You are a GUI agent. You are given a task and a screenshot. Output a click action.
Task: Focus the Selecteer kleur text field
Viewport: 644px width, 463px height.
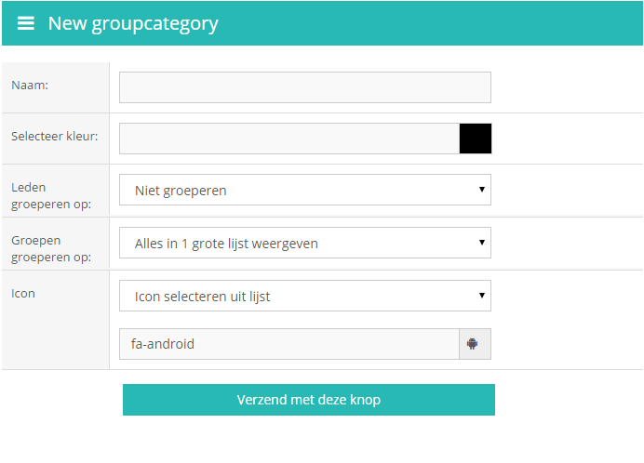point(289,139)
